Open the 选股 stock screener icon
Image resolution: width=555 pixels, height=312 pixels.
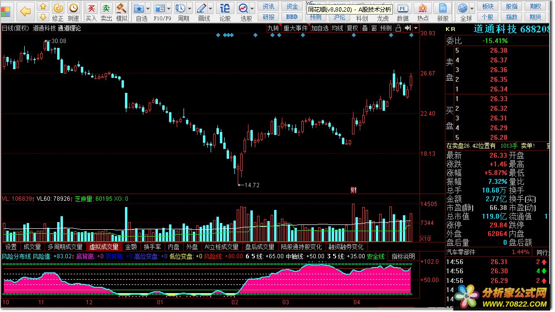(243, 8)
